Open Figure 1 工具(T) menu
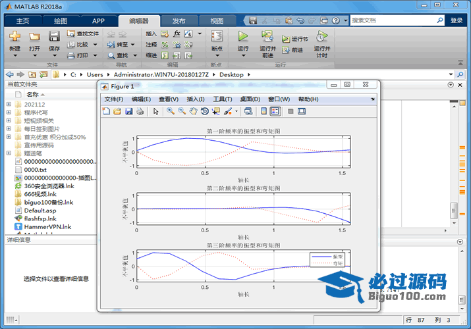471x329 pixels. coord(223,99)
